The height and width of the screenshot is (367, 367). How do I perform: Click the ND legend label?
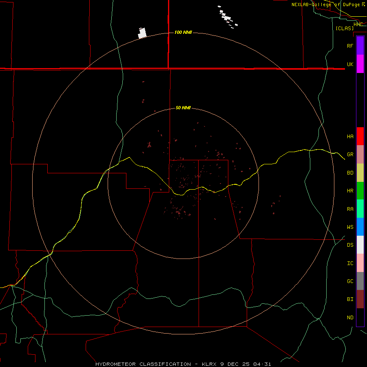(350, 317)
